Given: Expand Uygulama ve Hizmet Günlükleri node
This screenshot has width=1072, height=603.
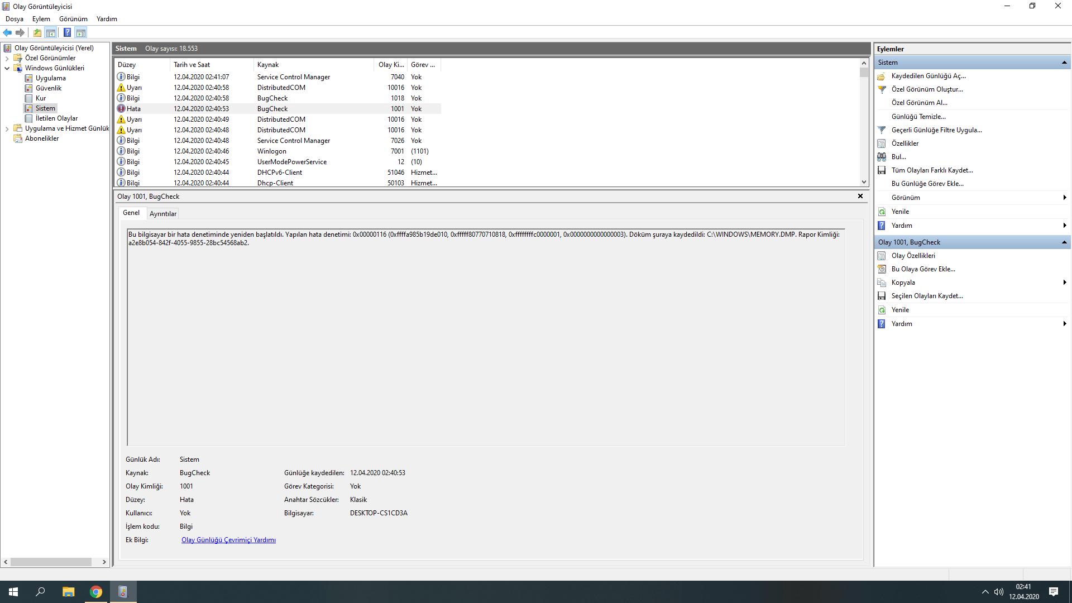Looking at the screenshot, I should (7, 128).
